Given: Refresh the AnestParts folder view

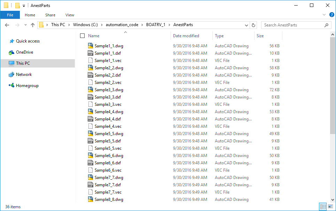Looking at the screenshot, I should [x=253, y=25].
